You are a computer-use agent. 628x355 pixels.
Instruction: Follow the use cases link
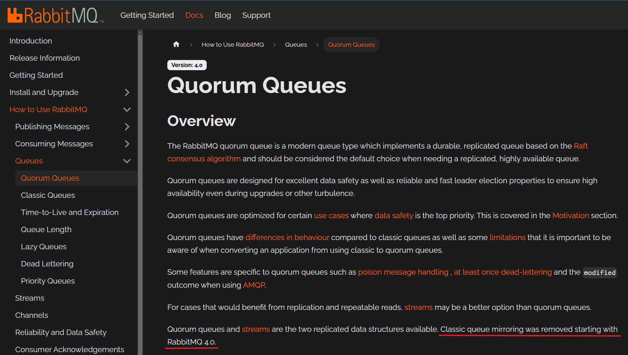[x=331, y=216]
